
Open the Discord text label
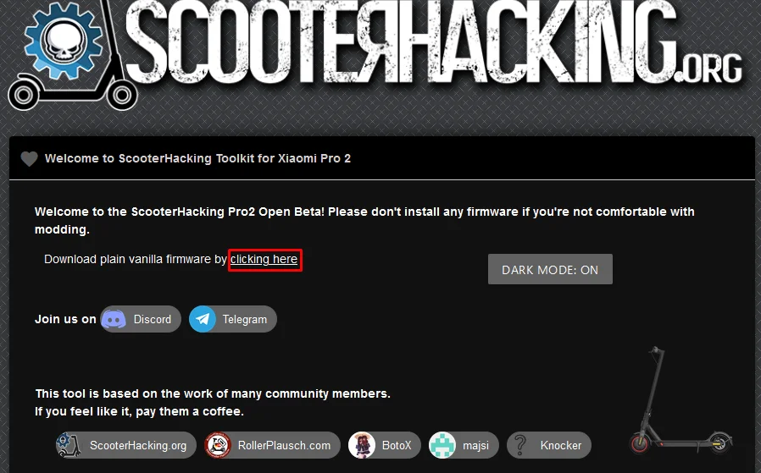[x=153, y=320]
